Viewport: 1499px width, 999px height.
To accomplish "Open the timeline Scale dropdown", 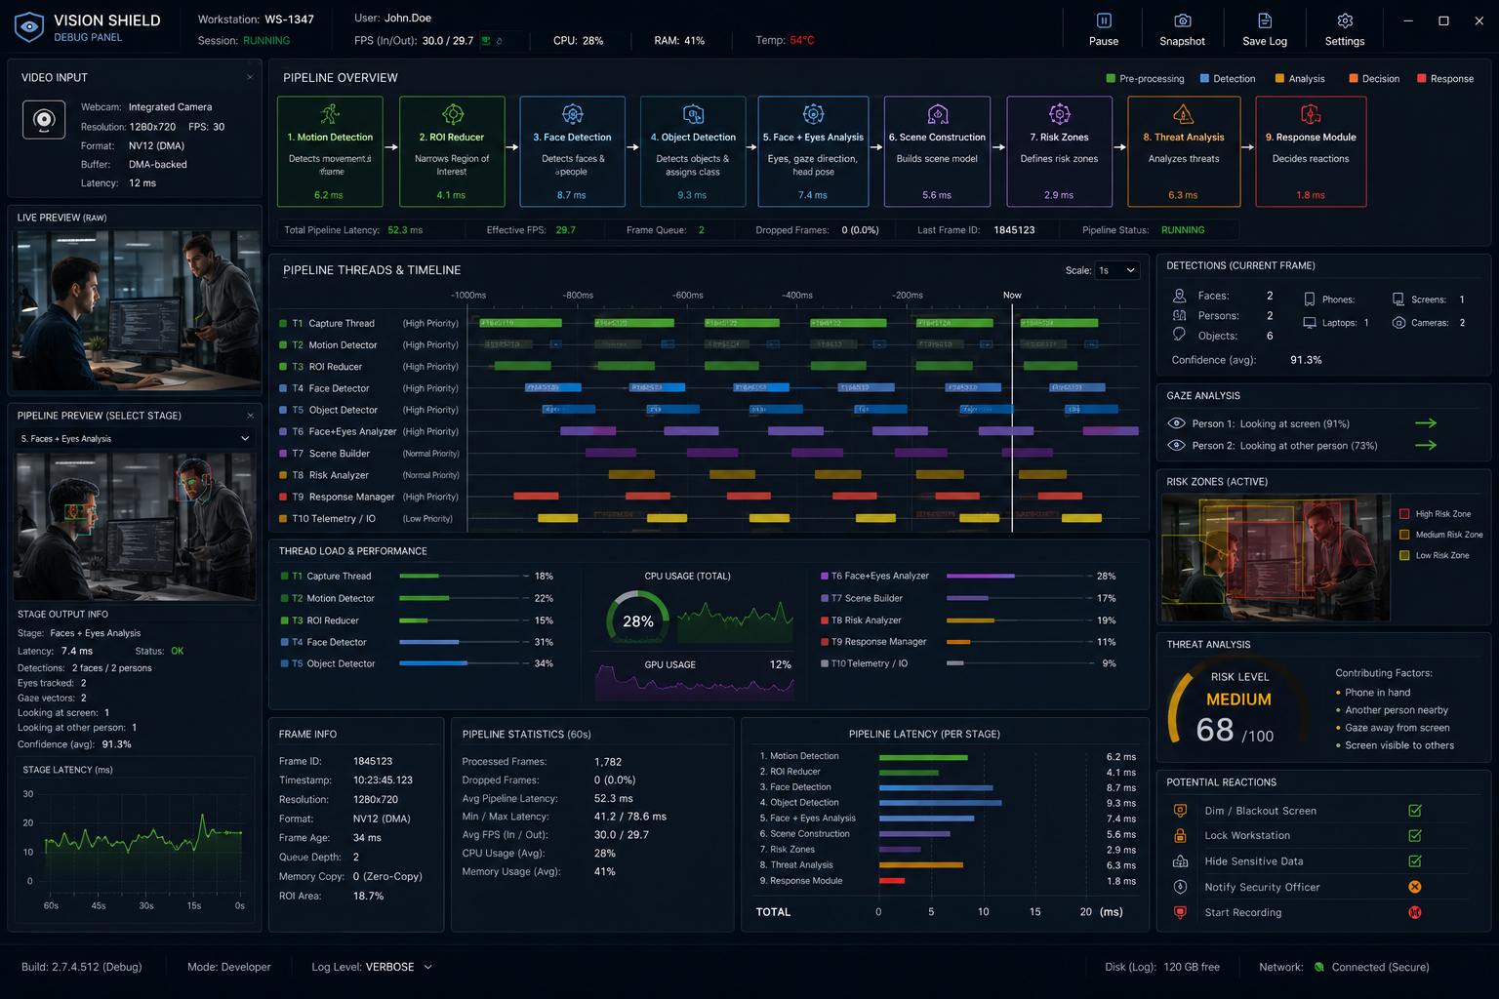I will pyautogui.click(x=1117, y=270).
